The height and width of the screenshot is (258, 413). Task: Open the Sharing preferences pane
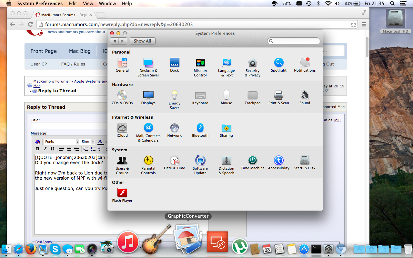226,130
